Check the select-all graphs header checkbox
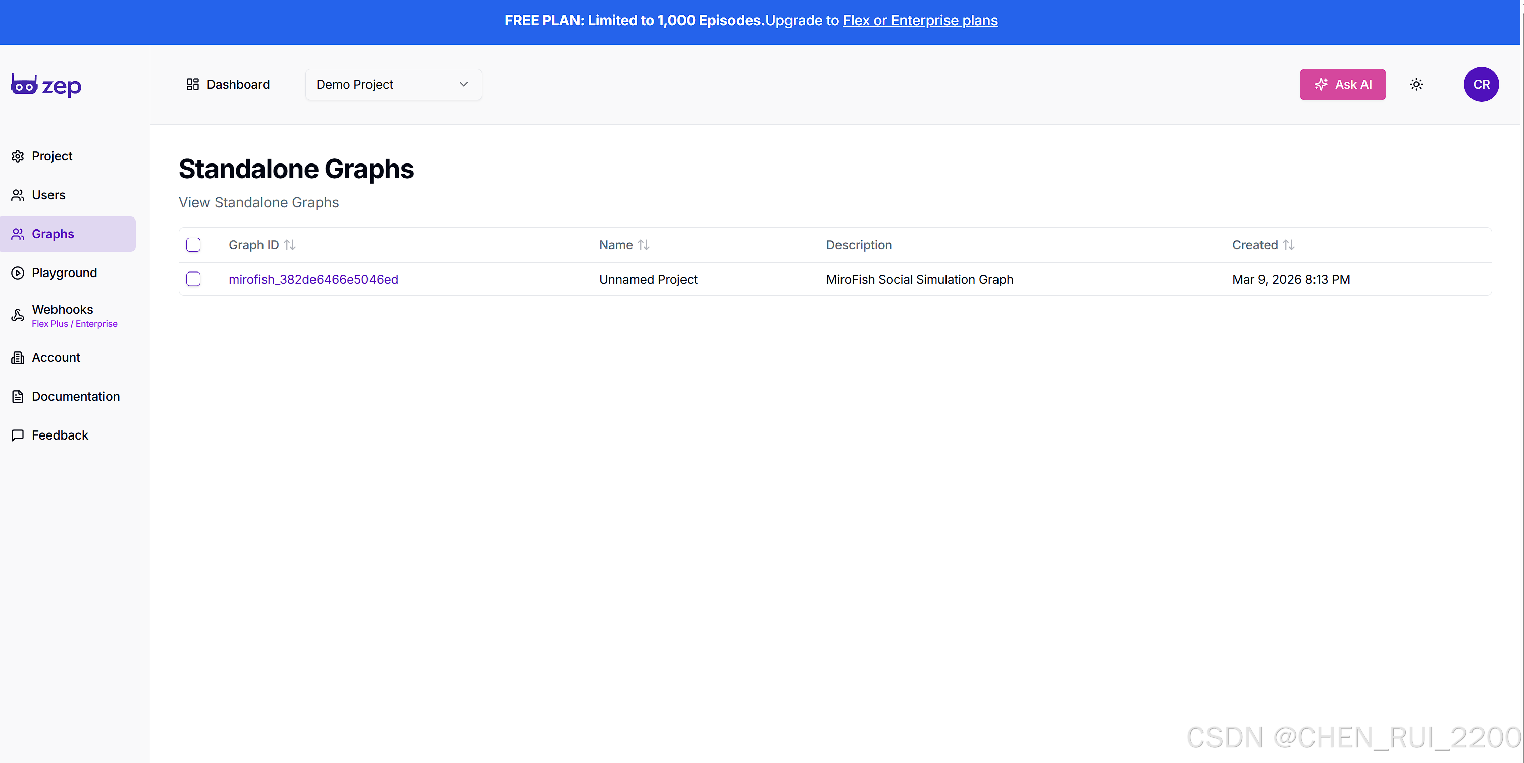This screenshot has width=1524, height=763. coord(193,245)
